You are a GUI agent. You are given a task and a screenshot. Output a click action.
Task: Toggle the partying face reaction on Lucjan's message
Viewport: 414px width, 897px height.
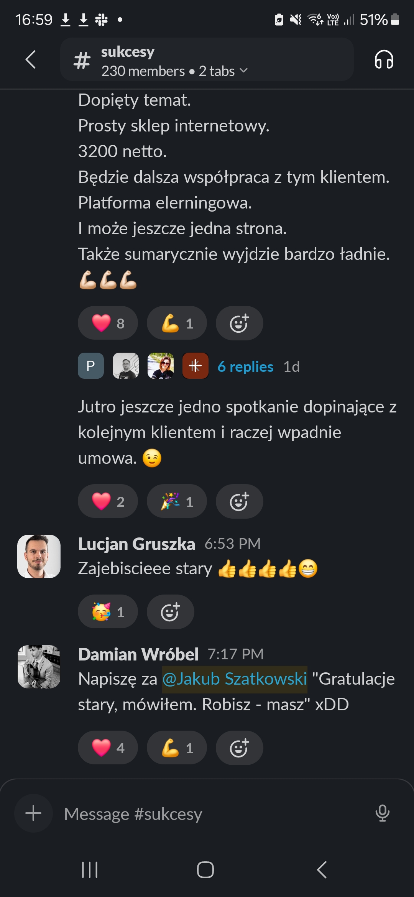[x=108, y=612]
